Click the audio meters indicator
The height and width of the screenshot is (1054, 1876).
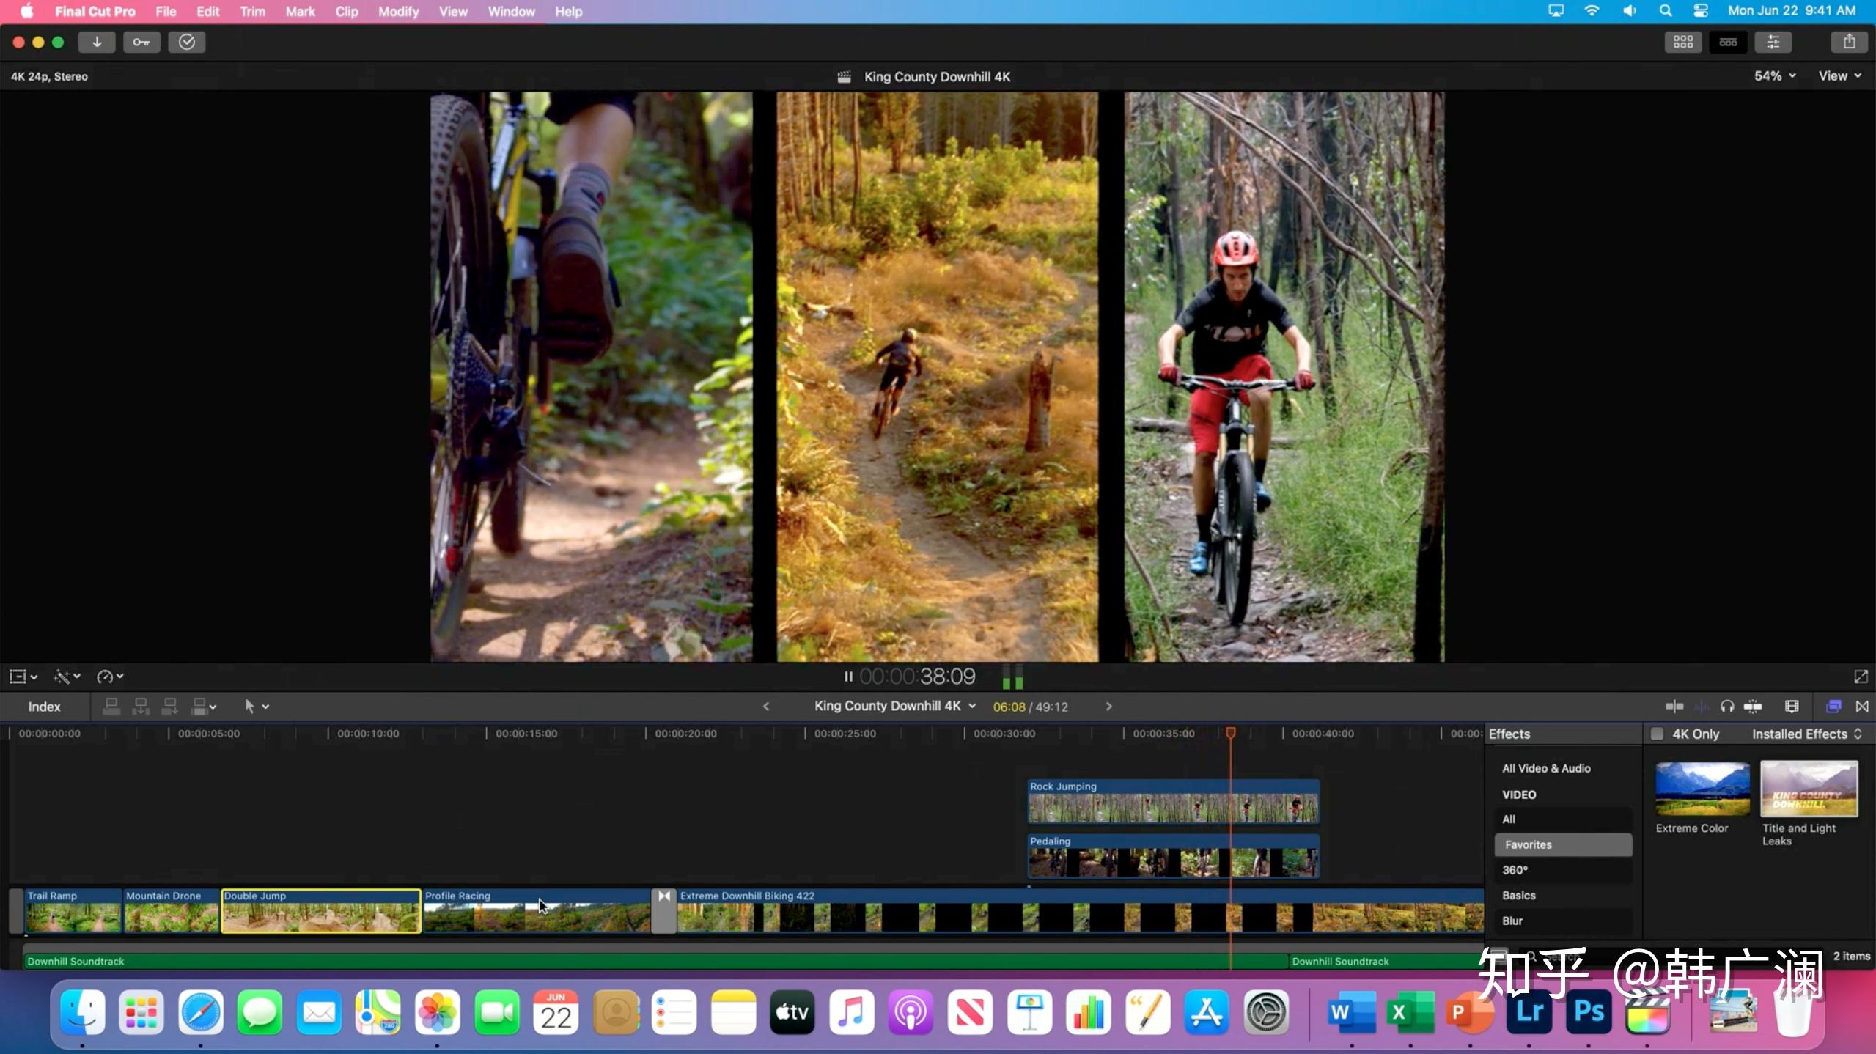[x=1012, y=676]
